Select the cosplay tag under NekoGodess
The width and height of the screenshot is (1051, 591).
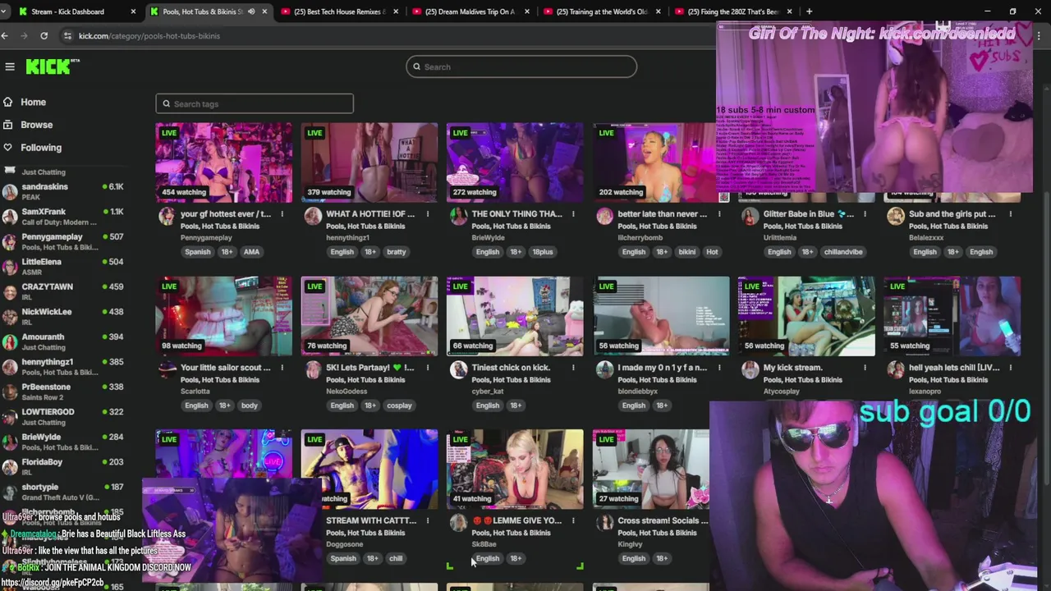[399, 405]
